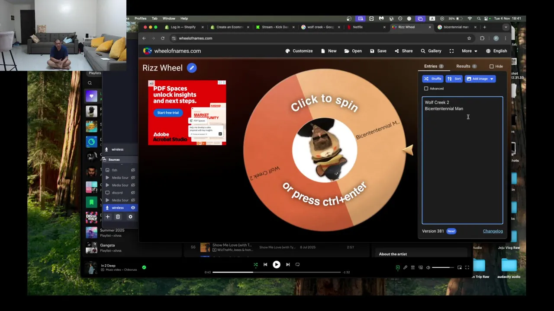Open a new browser tab
The height and width of the screenshot is (311, 554).
point(484,27)
